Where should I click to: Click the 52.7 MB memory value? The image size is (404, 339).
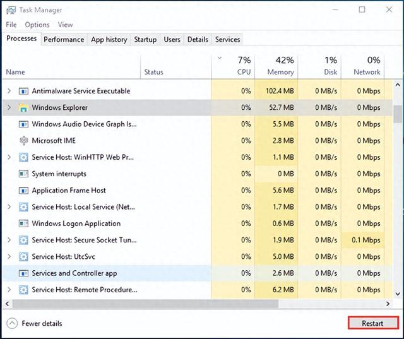tap(282, 107)
